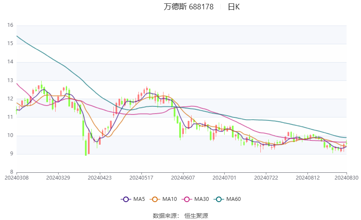This screenshot has width=361, height=220.
Task: Click the 数据来源 label below the legend
Action: coord(166,216)
